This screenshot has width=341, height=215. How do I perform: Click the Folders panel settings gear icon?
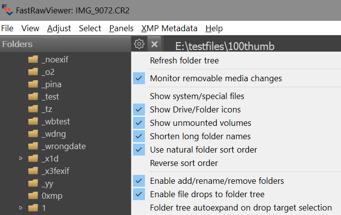tap(139, 44)
